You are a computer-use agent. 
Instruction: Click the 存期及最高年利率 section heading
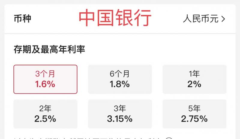(x=49, y=49)
